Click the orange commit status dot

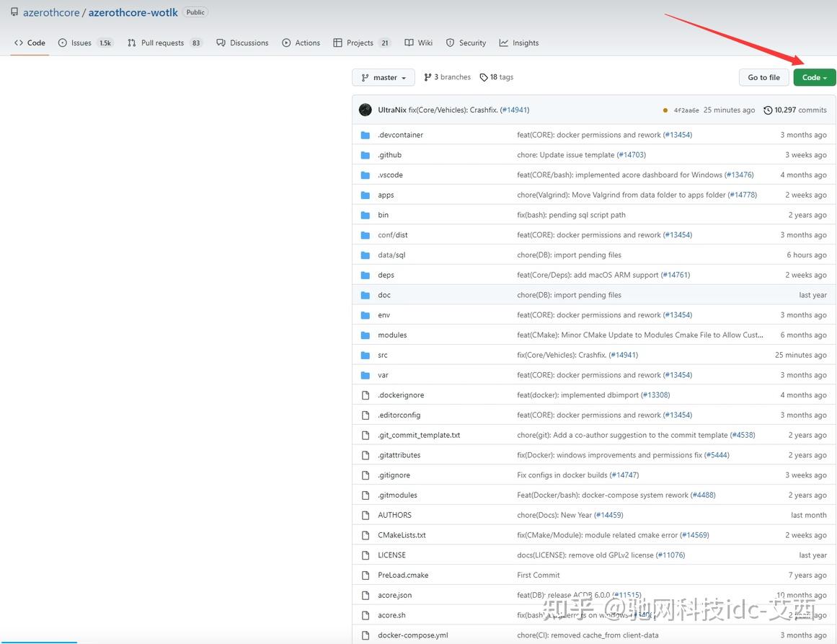(x=665, y=110)
